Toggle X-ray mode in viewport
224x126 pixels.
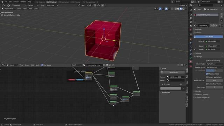172,9
